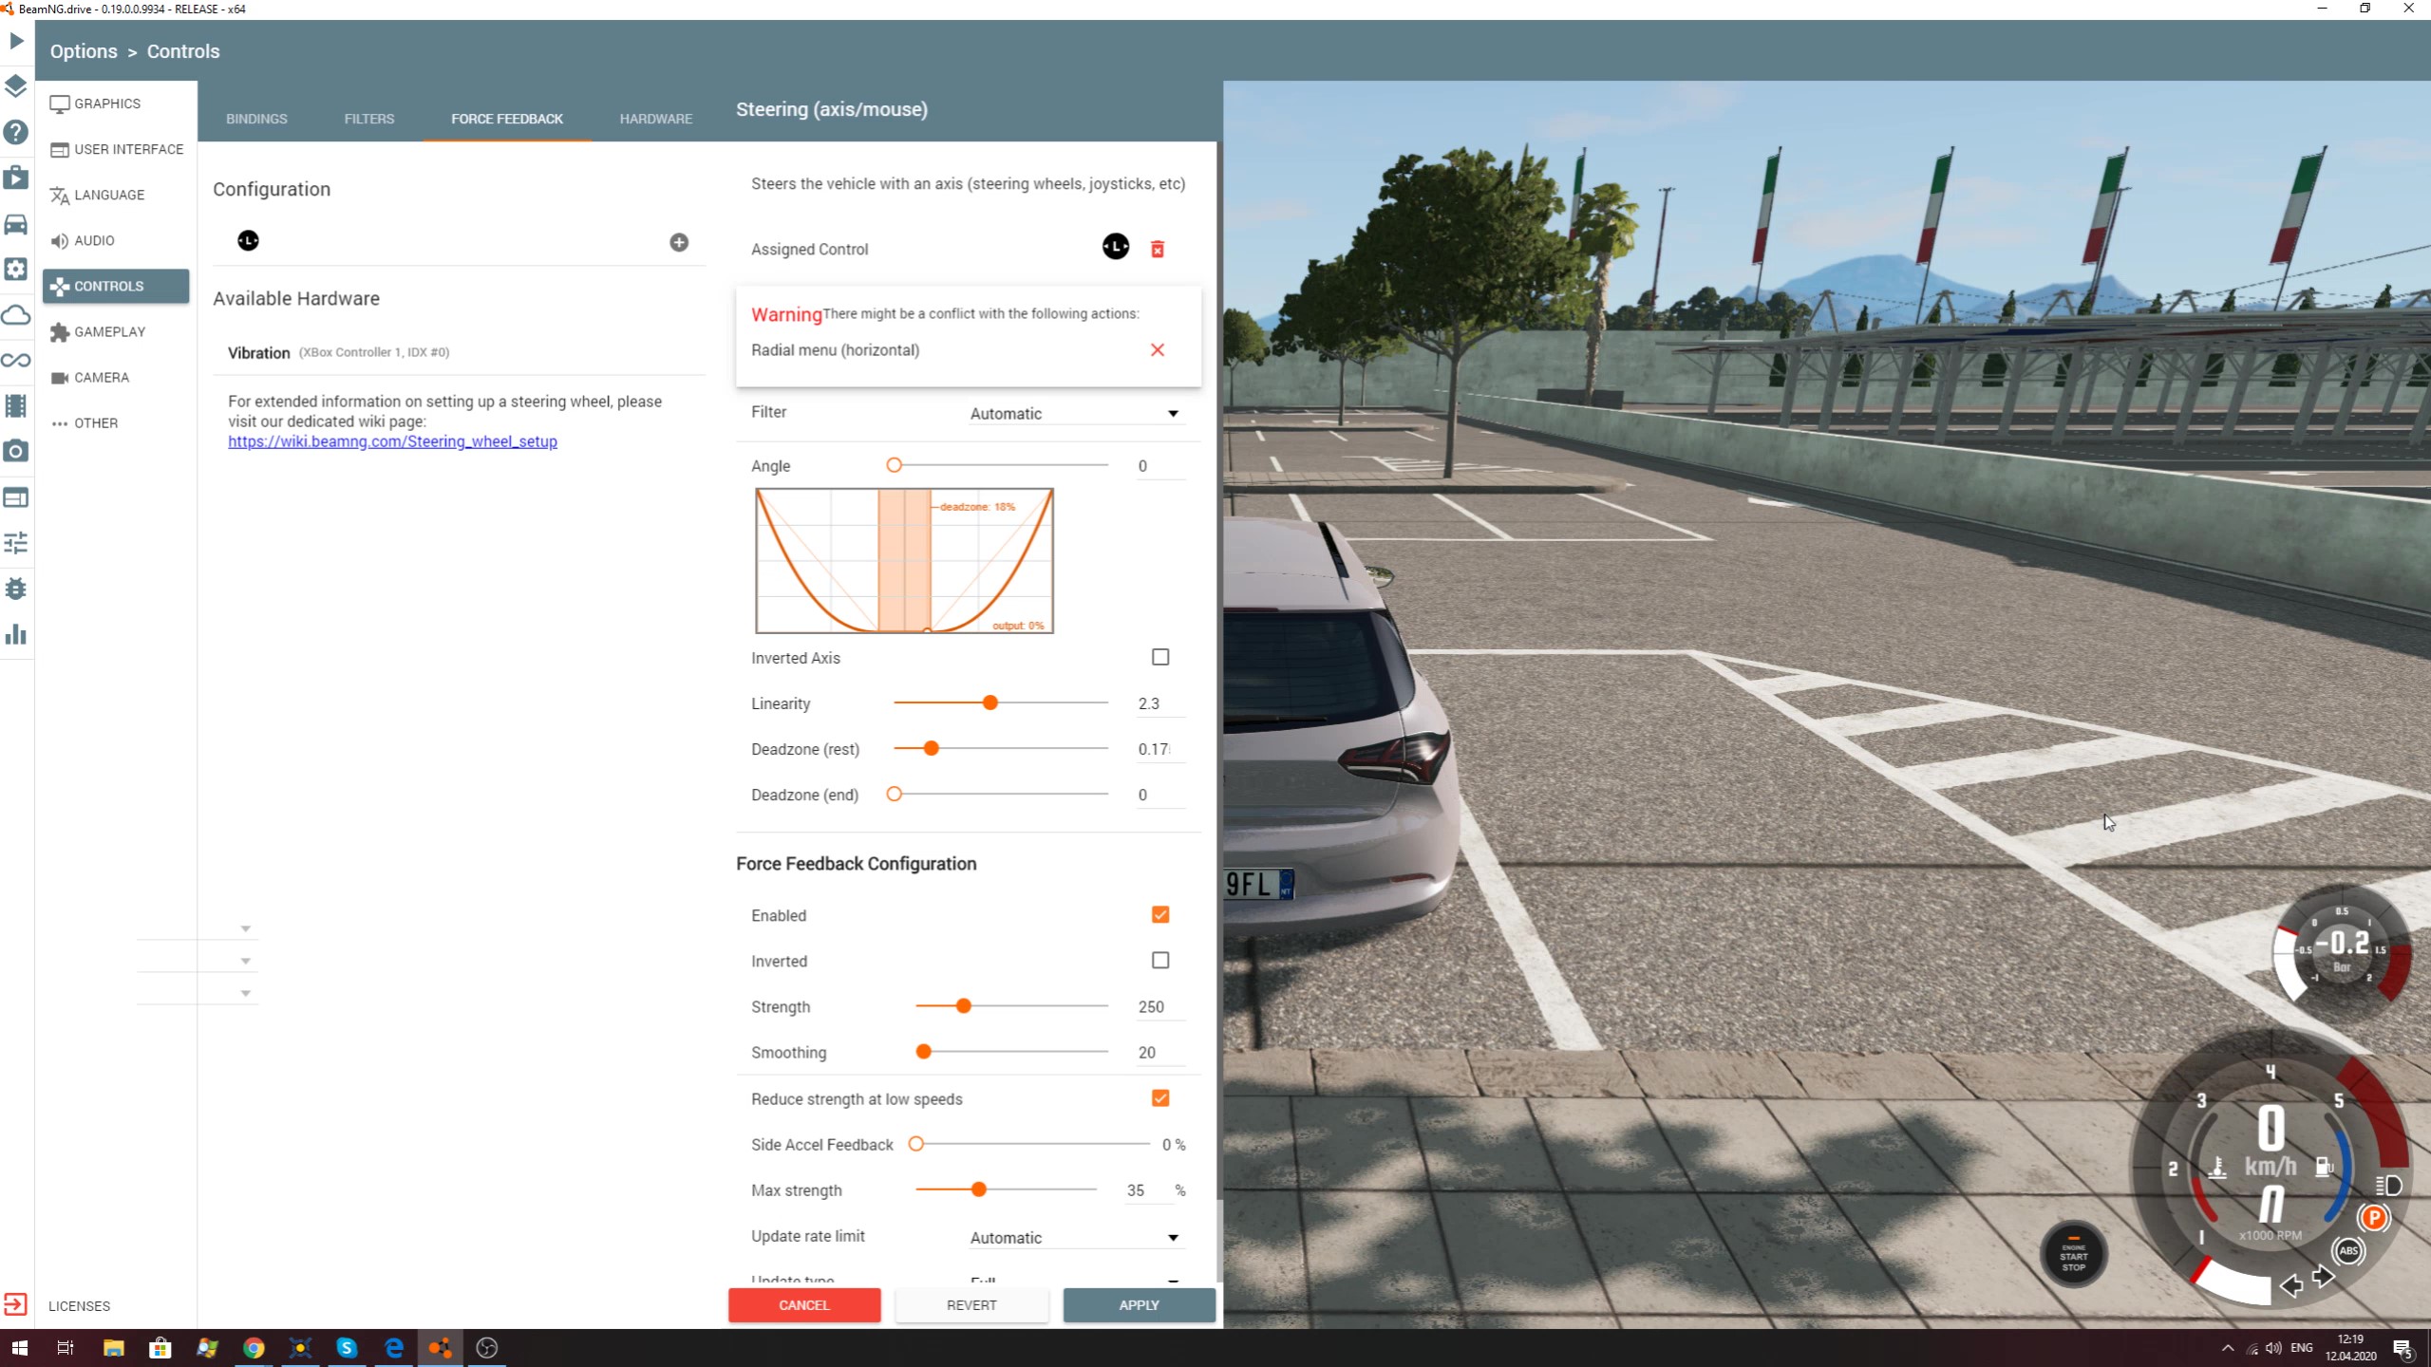Open the bar chart performance icon
The width and height of the screenshot is (2431, 1367).
(x=16, y=634)
